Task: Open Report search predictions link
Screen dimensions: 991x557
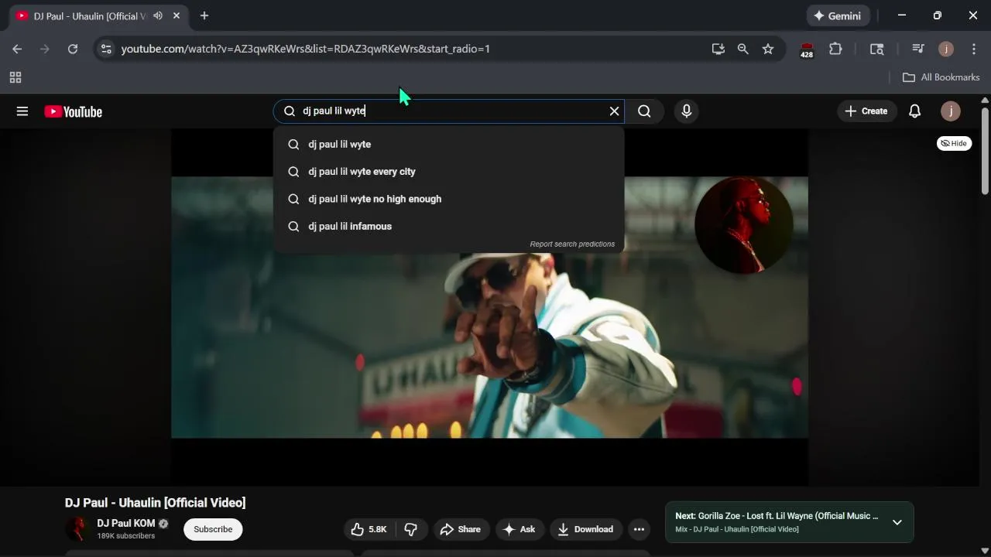Action: [x=572, y=244]
